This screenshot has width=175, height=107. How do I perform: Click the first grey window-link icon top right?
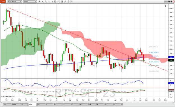pos(165,1)
